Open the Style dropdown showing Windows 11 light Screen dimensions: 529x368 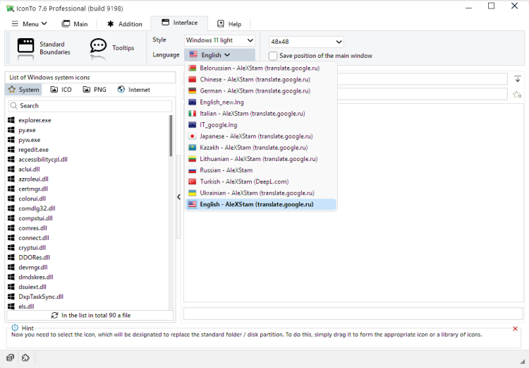219,40
